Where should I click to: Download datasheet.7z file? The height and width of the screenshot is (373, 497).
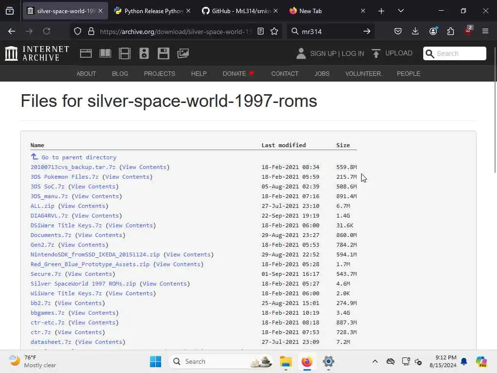pyautogui.click(x=50, y=342)
